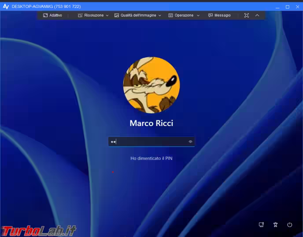The height and width of the screenshot is (237, 303).
Task: Open the accessibility options icon
Action: [x=276, y=225]
